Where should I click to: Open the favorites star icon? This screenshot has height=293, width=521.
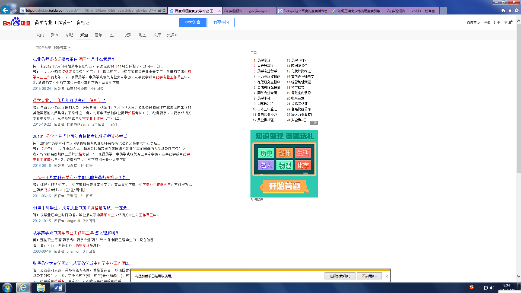pos(510,11)
